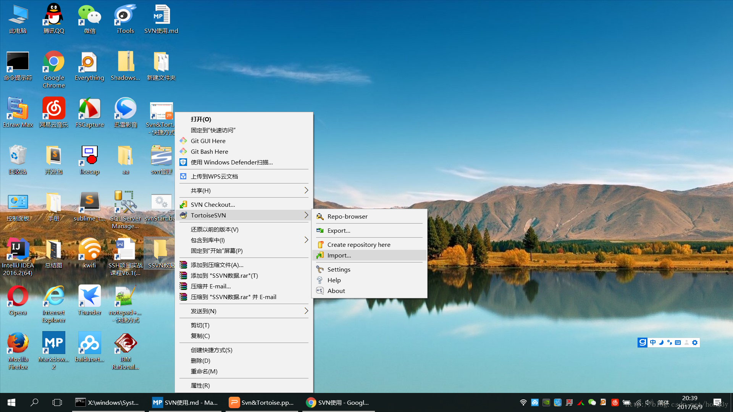Toggle the Sogou Chinese/English input mode button
733x412 pixels.
[653, 343]
